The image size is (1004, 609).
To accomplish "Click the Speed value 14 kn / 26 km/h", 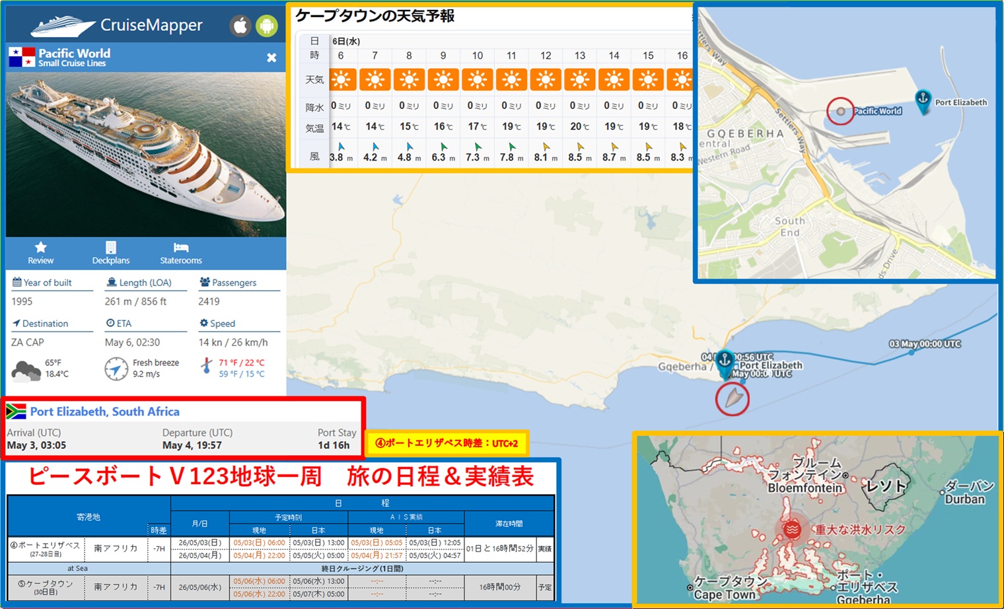I will click(x=233, y=342).
